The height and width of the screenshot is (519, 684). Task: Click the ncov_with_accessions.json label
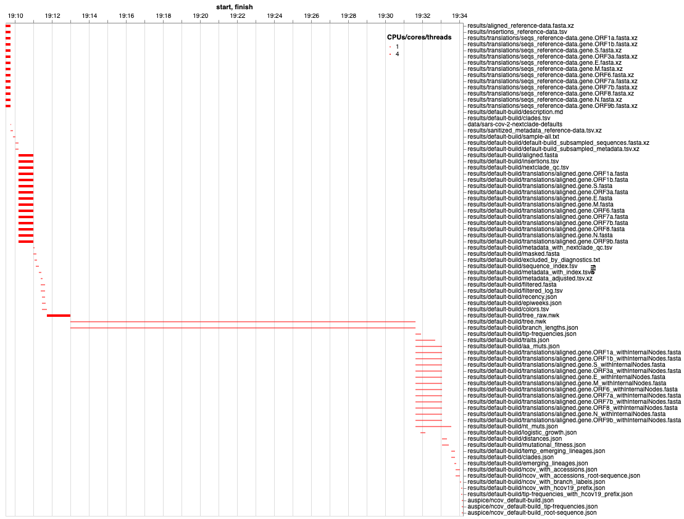(532, 470)
